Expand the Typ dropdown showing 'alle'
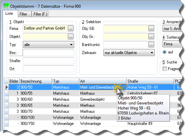The width and height of the screenshot is (188, 139). [48, 45]
